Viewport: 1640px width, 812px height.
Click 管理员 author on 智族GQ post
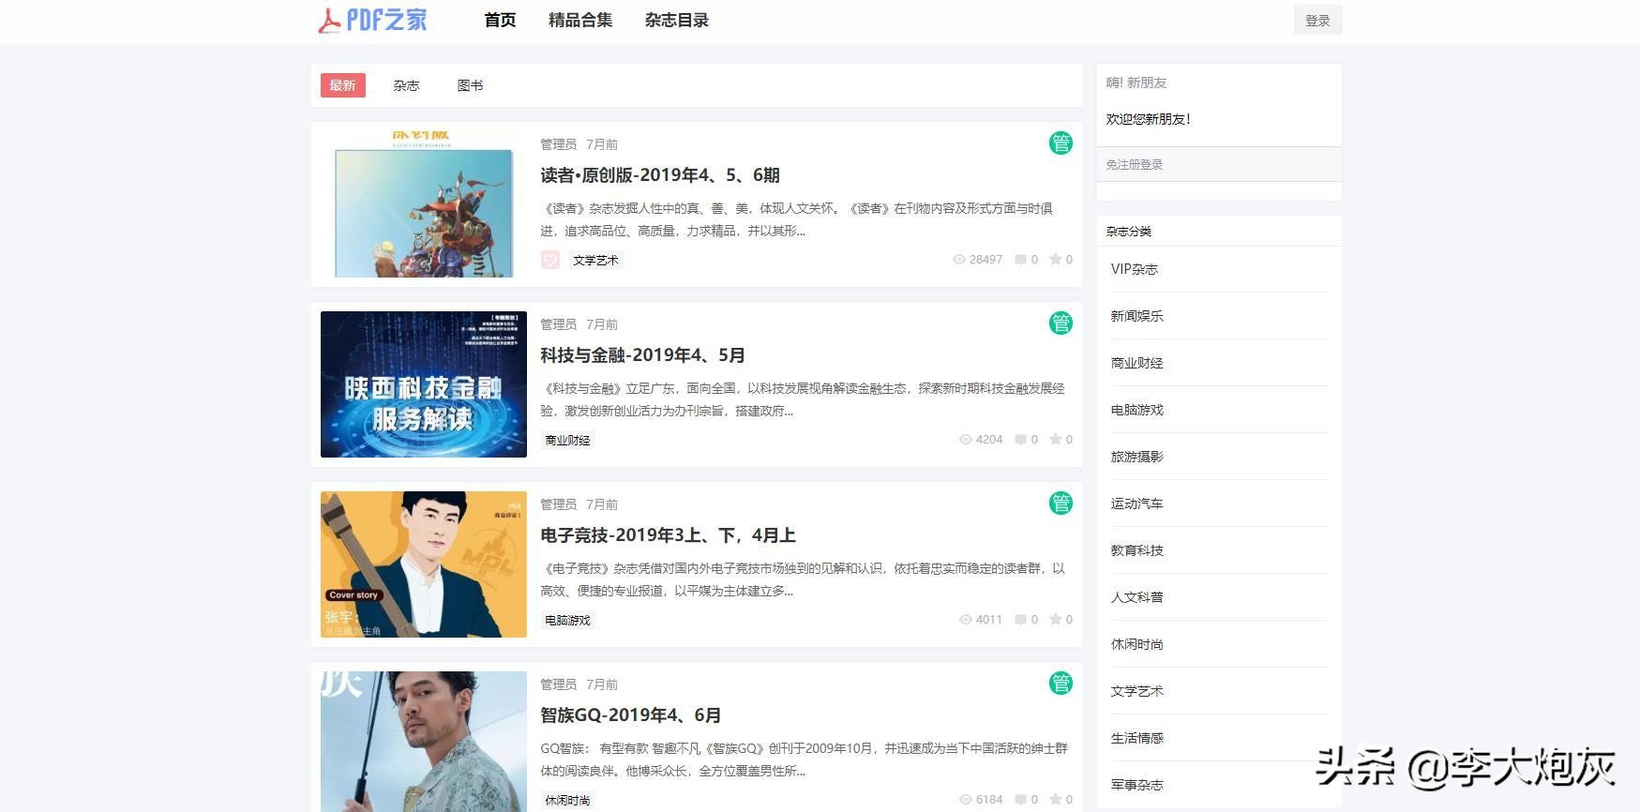point(558,684)
